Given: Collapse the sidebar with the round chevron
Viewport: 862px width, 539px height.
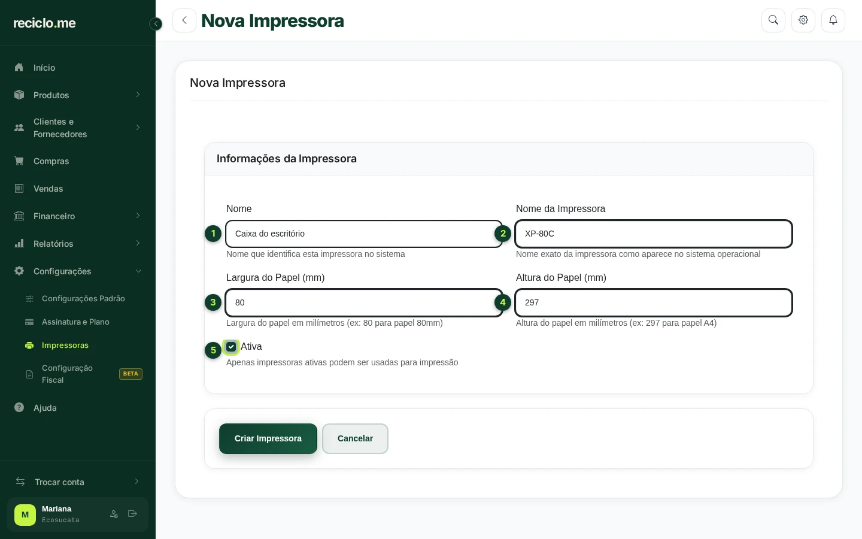Looking at the screenshot, I should [156, 24].
